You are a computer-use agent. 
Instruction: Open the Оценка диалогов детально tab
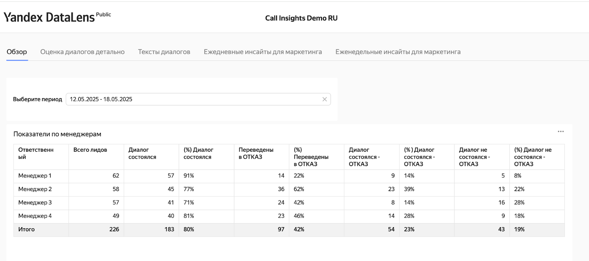point(82,52)
